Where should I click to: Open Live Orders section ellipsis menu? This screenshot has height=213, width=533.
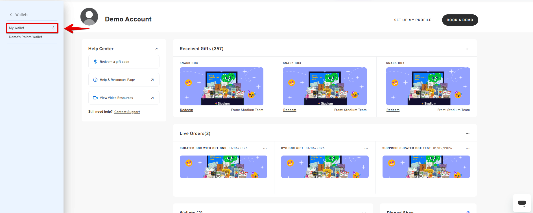point(468,134)
